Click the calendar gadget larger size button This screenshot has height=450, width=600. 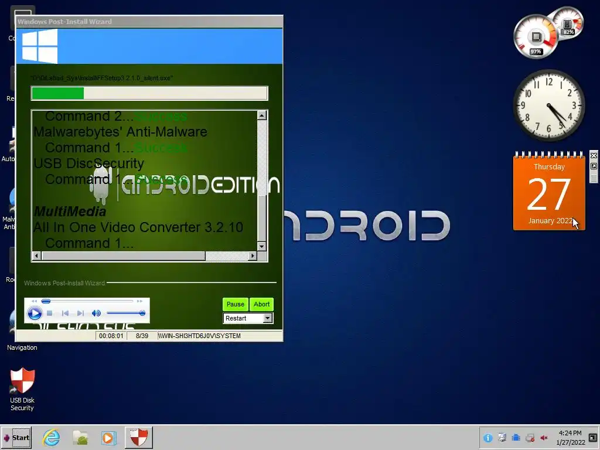tap(594, 166)
